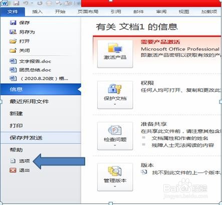Click the 有关 文档1 的信息 title
Viewport: 222px width, 205px height.
[x=137, y=27]
